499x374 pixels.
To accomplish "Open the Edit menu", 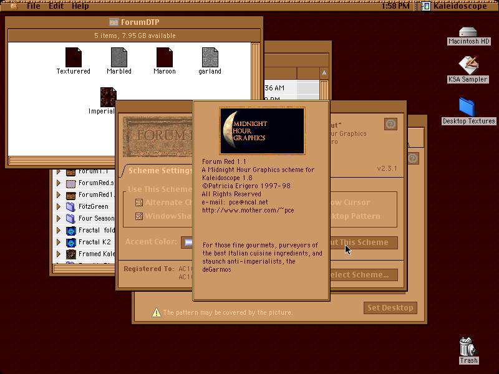I will tap(56, 6).
